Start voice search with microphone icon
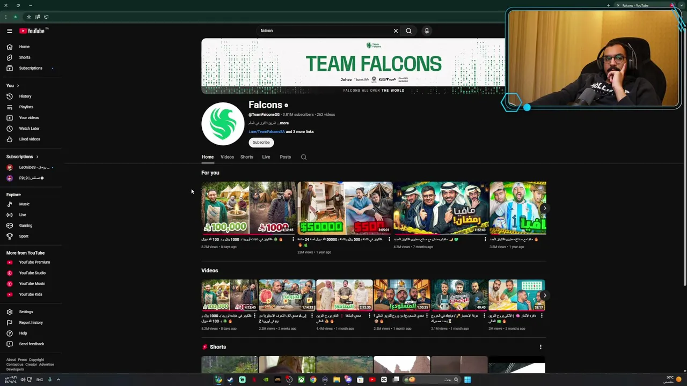This screenshot has height=386, width=687. coord(427,31)
